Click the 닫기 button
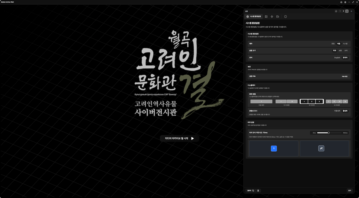This screenshot has width=359, height=198. click(349, 190)
